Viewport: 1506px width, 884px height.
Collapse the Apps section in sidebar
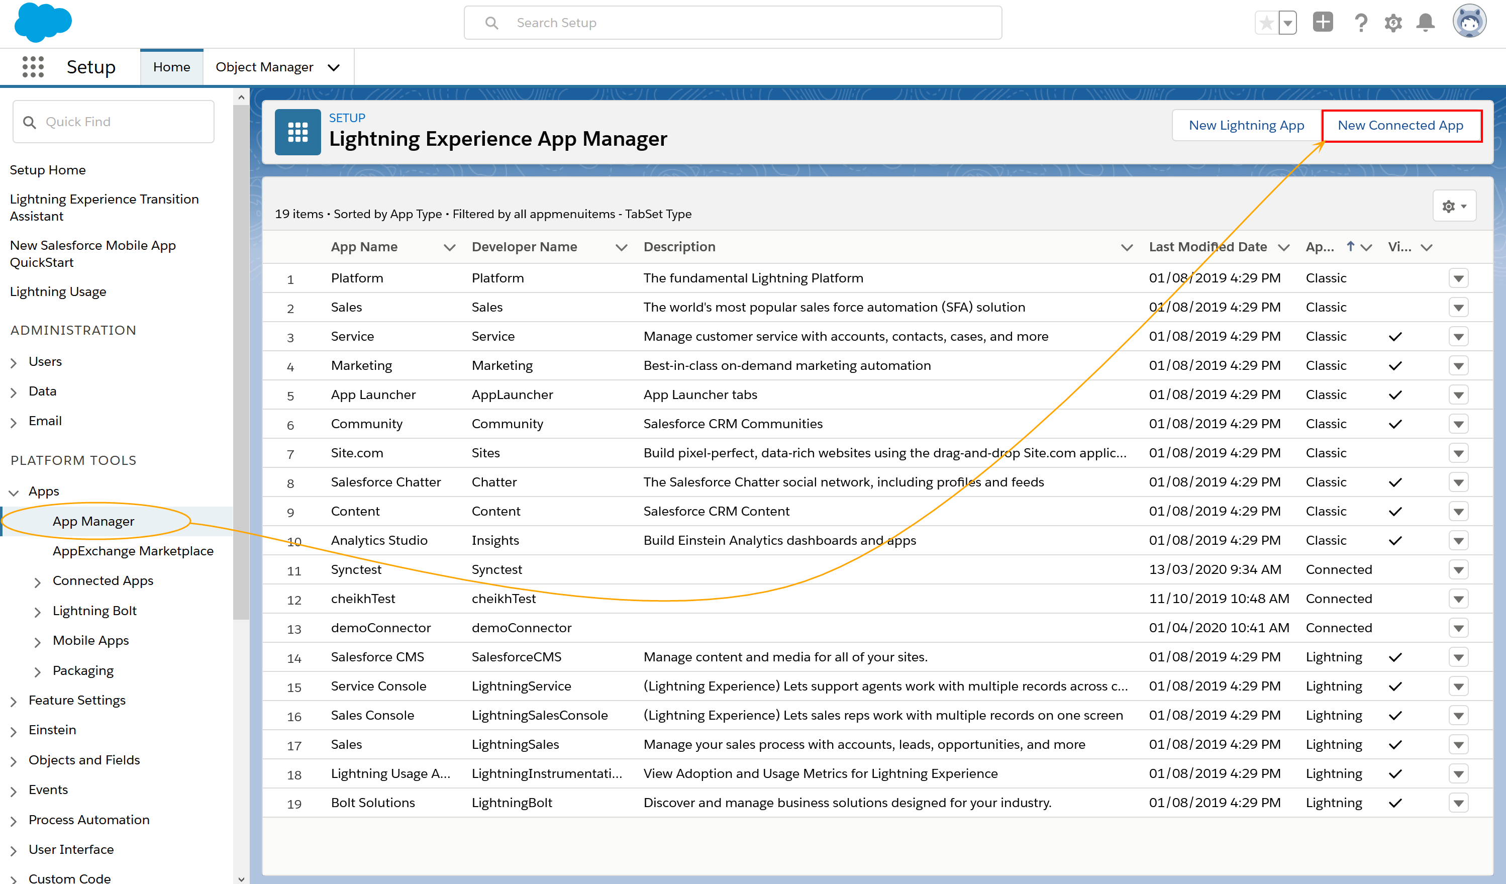pyautogui.click(x=13, y=492)
